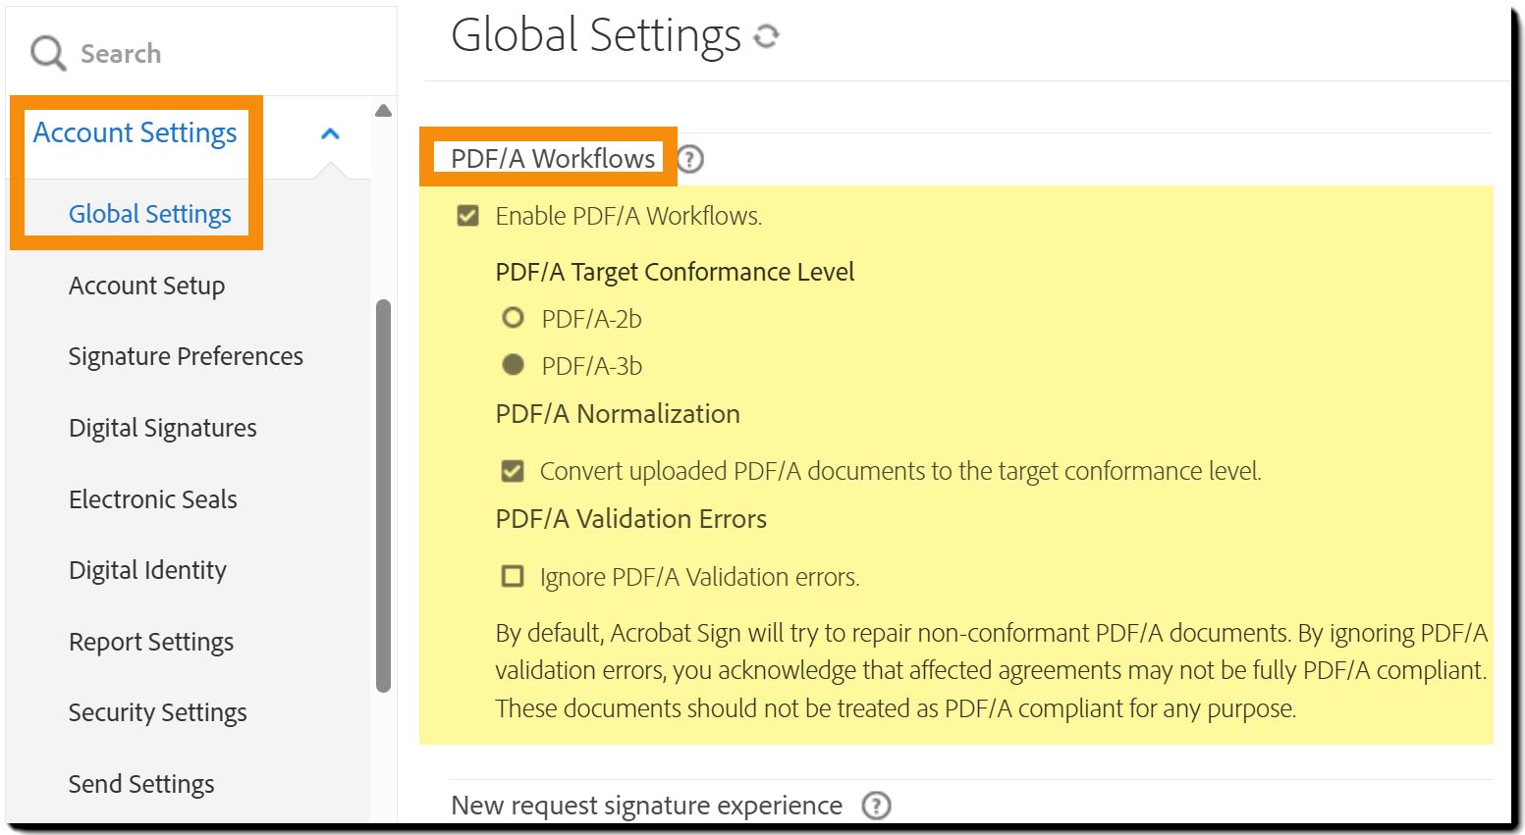Collapse Account Settings with the chevron
Screen dimensions: 1525x835
330,133
